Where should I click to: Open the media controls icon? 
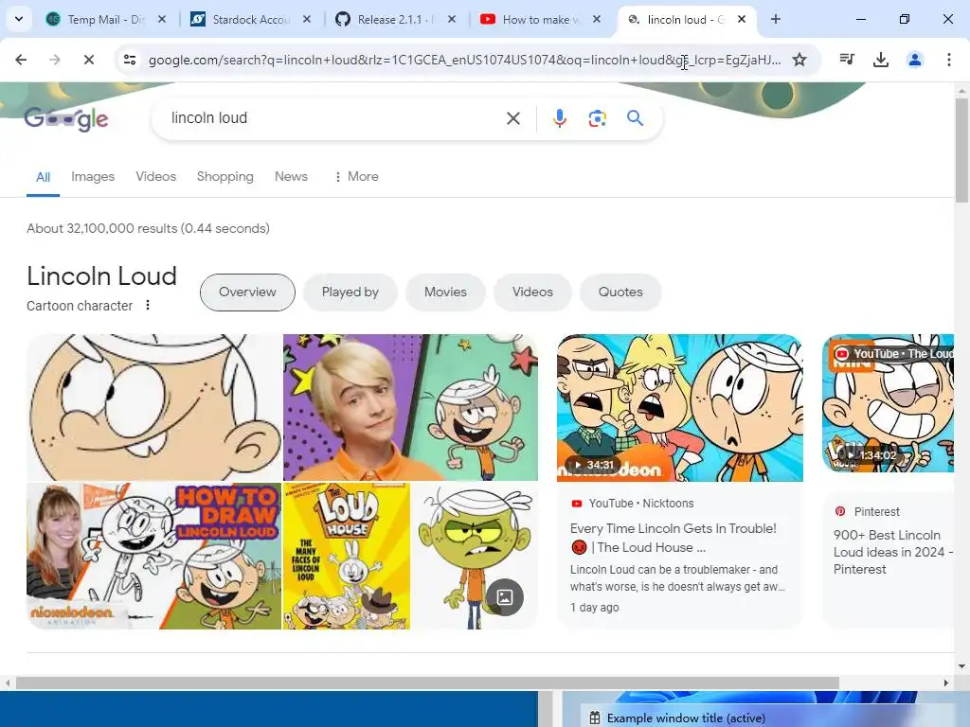coord(847,60)
